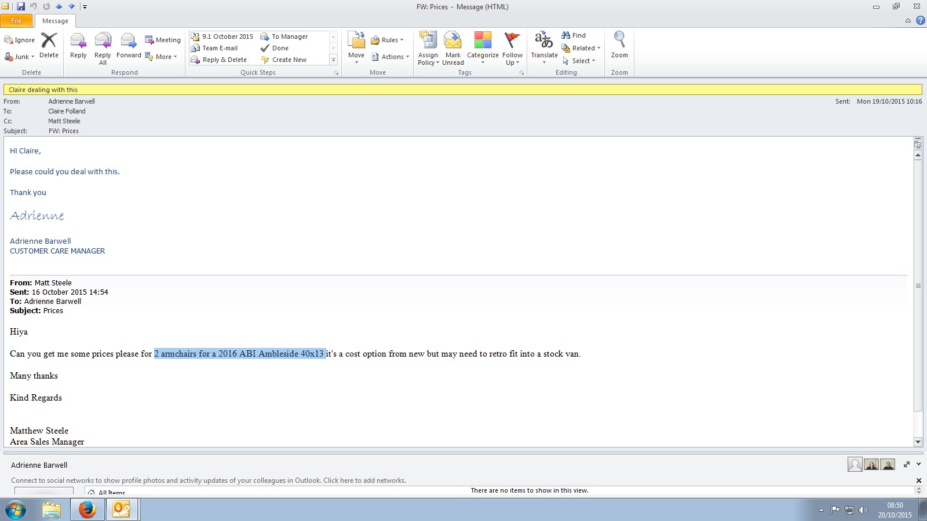Click the Reply All icon

click(103, 42)
